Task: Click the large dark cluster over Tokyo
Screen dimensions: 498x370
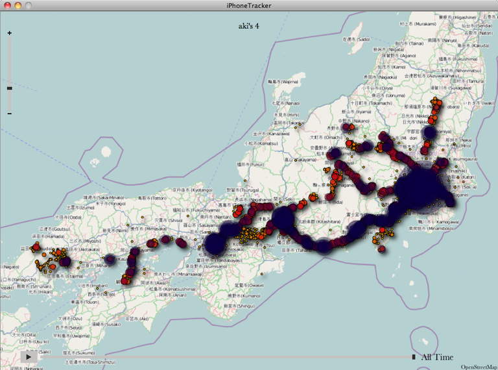Action: [x=422, y=188]
